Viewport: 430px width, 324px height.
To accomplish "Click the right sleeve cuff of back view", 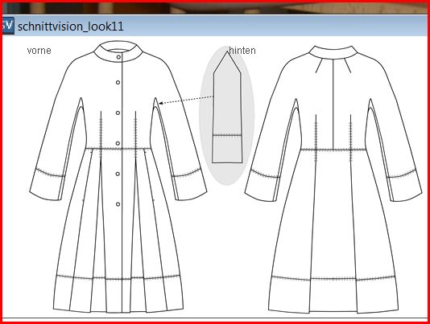I will tap(404, 187).
